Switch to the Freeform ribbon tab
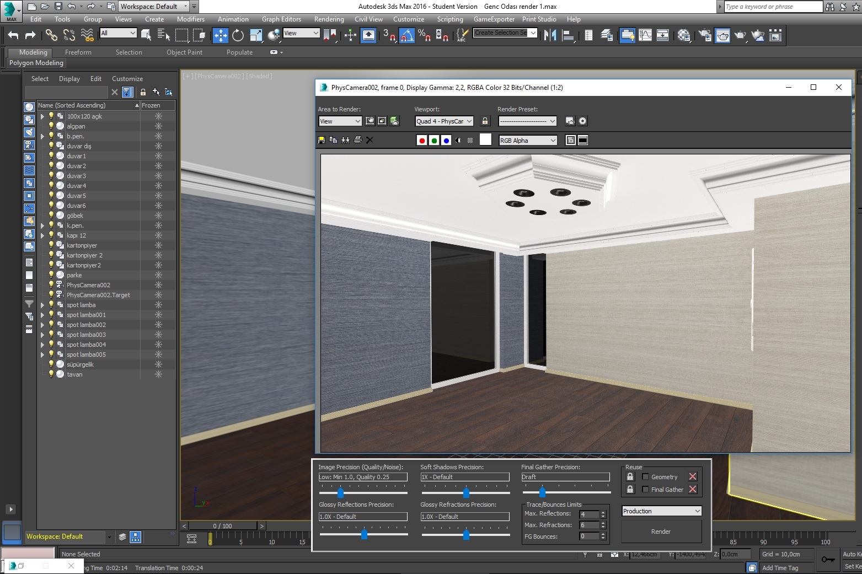This screenshot has height=574, width=862. [78, 52]
